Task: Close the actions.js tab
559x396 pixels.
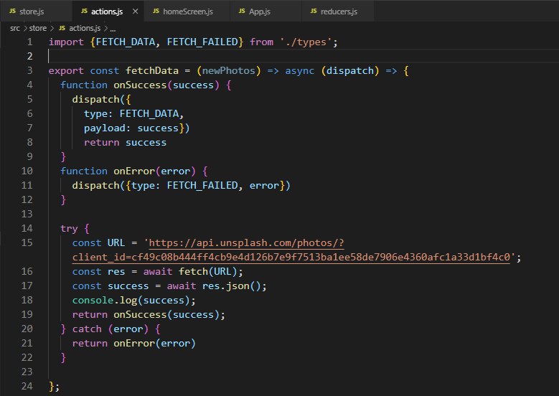Action: [135, 11]
